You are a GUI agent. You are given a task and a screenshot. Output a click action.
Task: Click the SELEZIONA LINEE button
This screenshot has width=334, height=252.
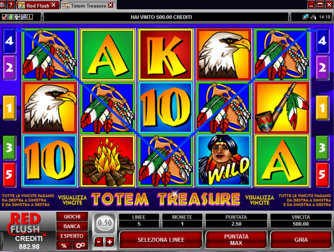[x=161, y=240]
